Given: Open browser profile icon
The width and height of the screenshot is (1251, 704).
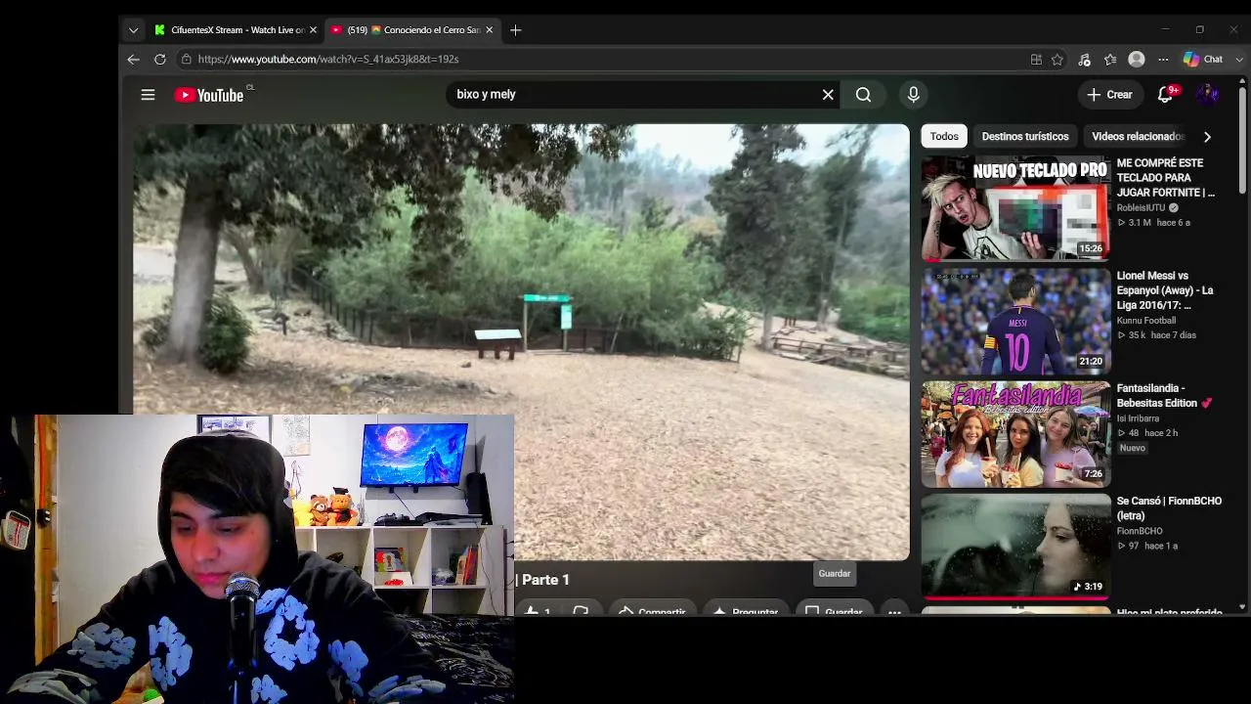Looking at the screenshot, I should pos(1136,60).
